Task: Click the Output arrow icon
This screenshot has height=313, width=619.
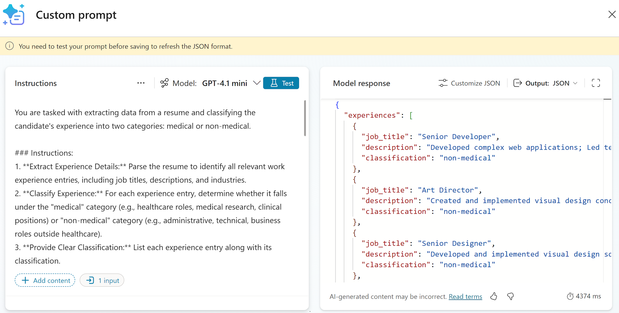Action: 517,83
